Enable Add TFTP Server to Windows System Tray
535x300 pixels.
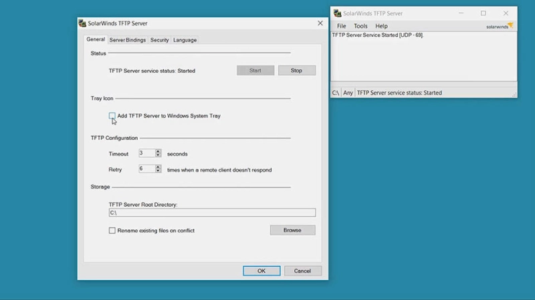[112, 115]
